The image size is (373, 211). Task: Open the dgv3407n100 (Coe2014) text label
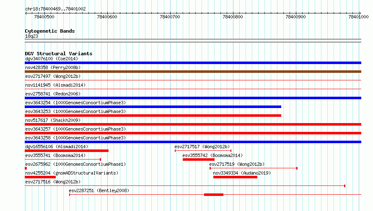[52, 59]
